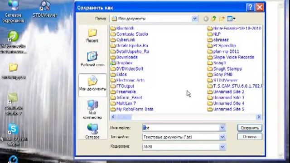Screen dimensions: 290x163
Task: Click the Сохранить button
Action: click(x=250, y=128)
